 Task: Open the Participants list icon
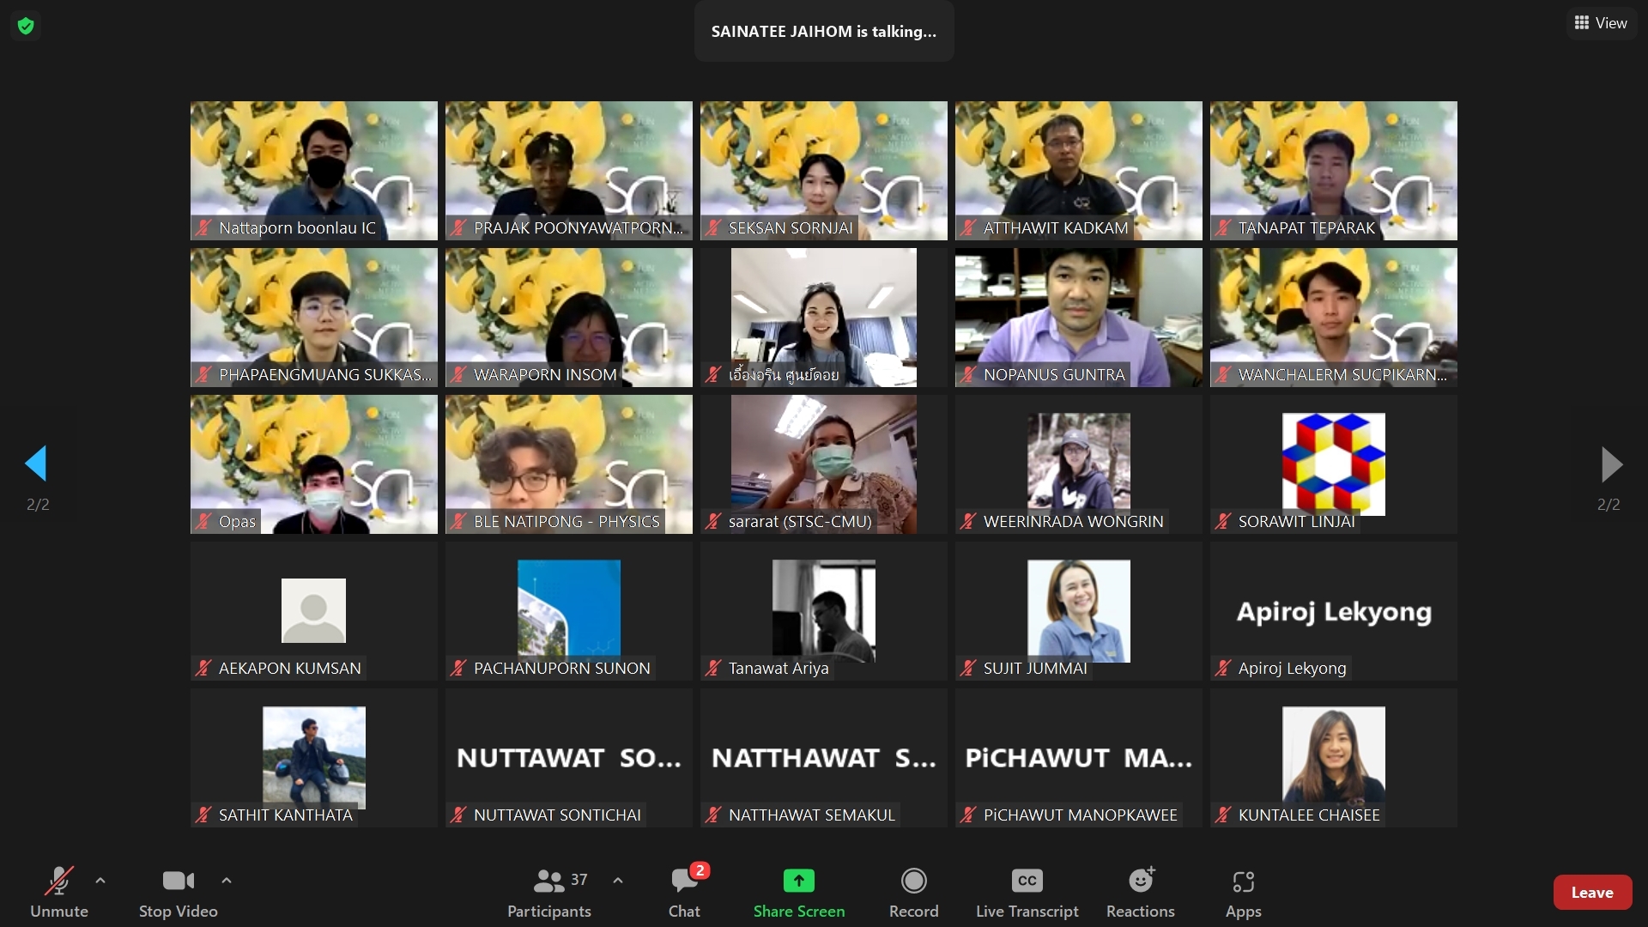[x=549, y=881]
